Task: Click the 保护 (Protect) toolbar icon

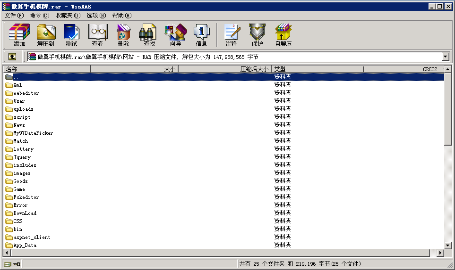Action: tap(257, 35)
